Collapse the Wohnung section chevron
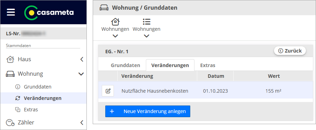 click(x=81, y=74)
